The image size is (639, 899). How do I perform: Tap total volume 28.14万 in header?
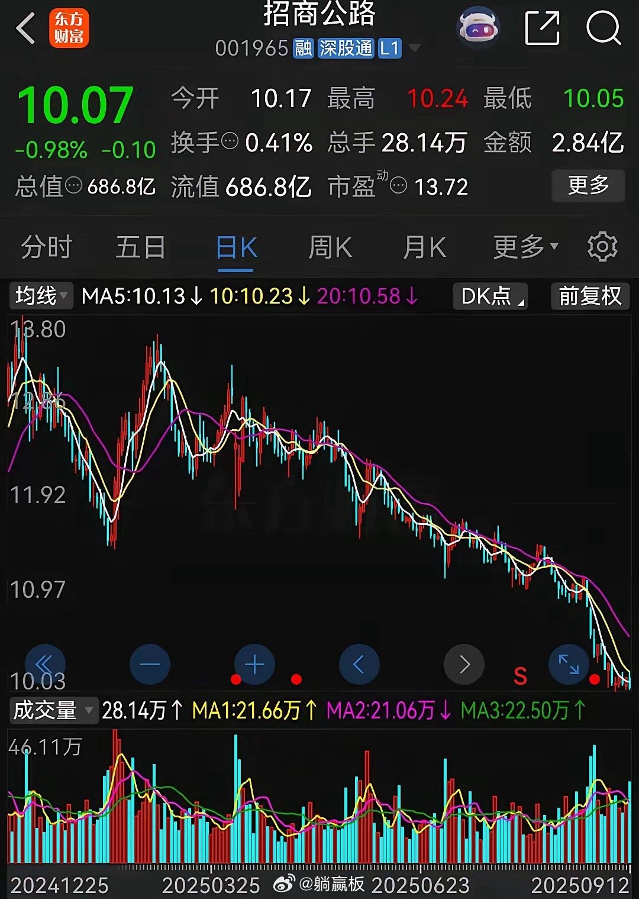tap(424, 143)
